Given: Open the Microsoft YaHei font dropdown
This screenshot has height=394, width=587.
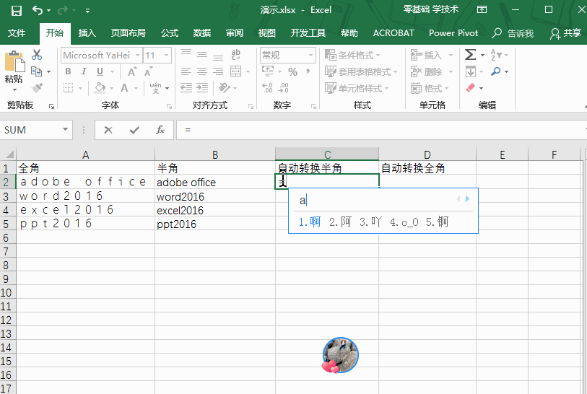Looking at the screenshot, I should (x=138, y=56).
